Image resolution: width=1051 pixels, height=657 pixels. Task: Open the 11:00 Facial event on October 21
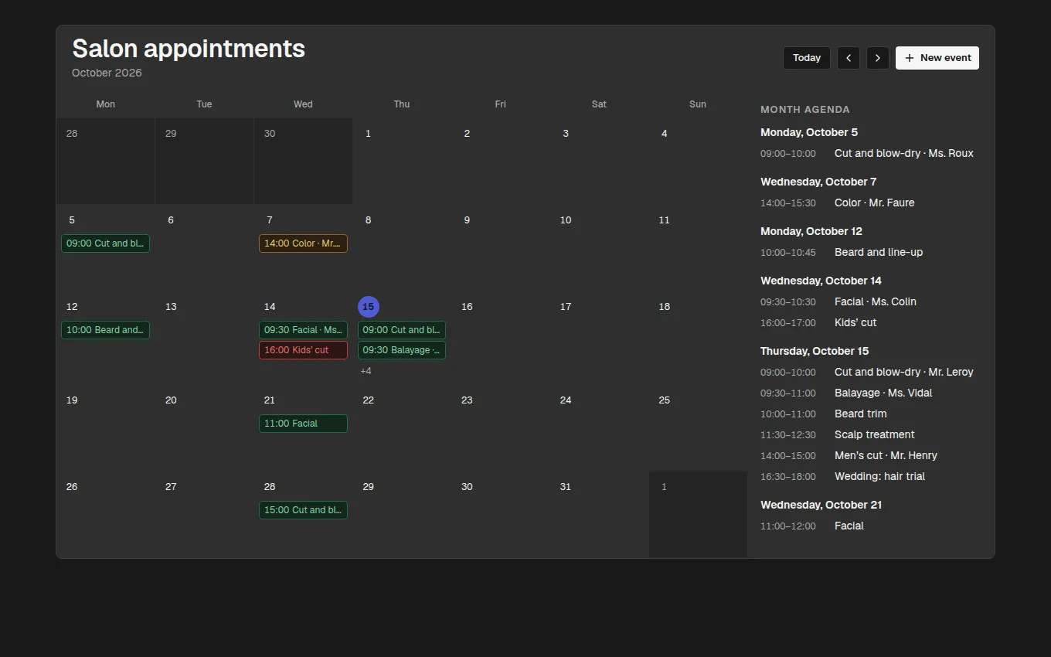pyautogui.click(x=303, y=424)
